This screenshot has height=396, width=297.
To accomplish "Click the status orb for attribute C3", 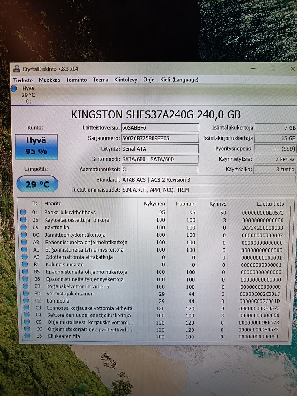I will 27,308.
